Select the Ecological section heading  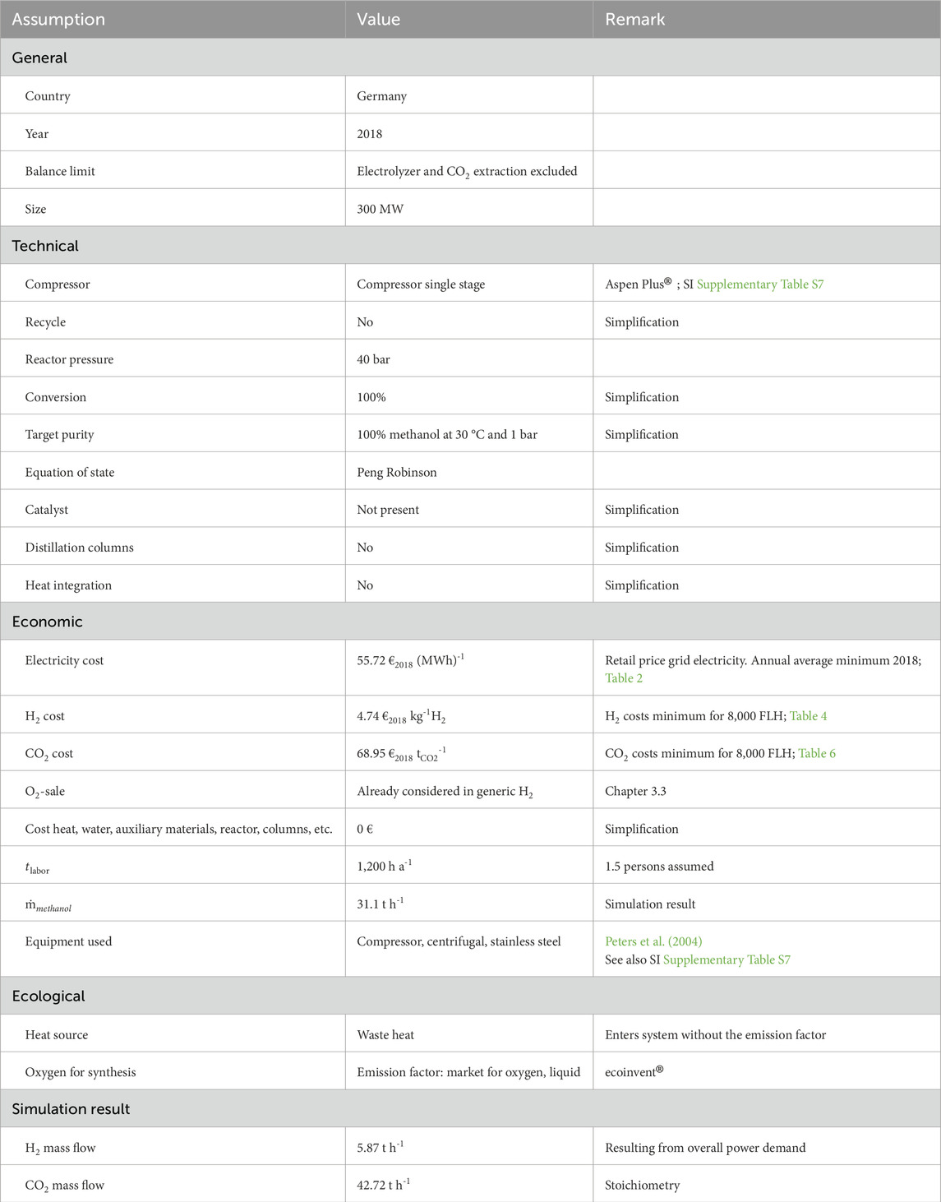[x=48, y=996]
